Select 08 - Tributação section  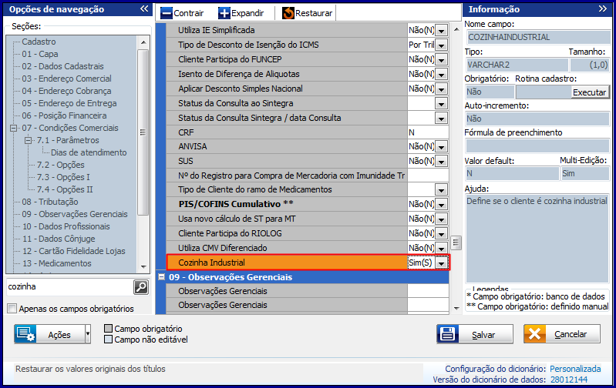pyautogui.click(x=50, y=202)
